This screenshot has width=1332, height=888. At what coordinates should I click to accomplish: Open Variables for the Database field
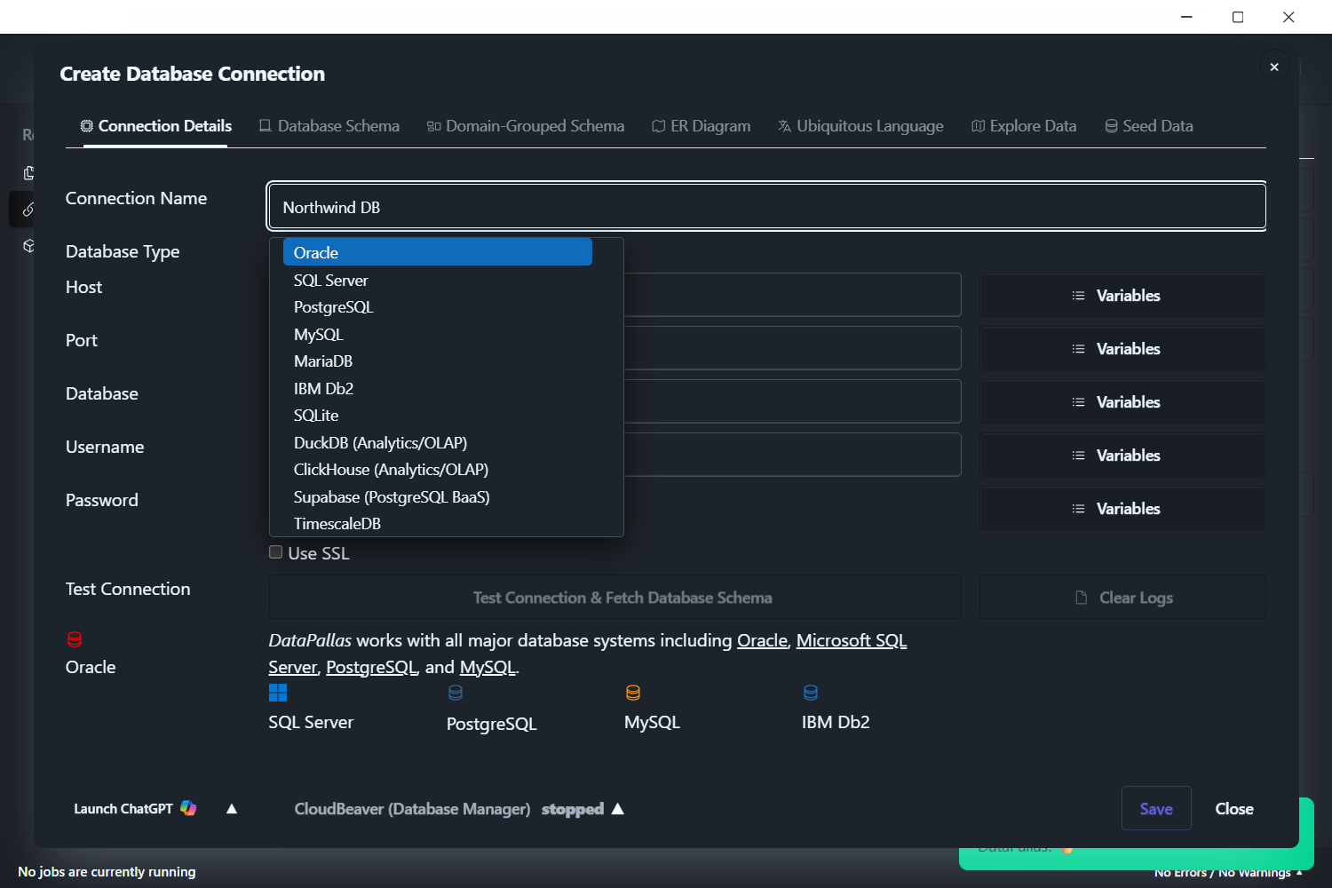pyautogui.click(x=1122, y=402)
